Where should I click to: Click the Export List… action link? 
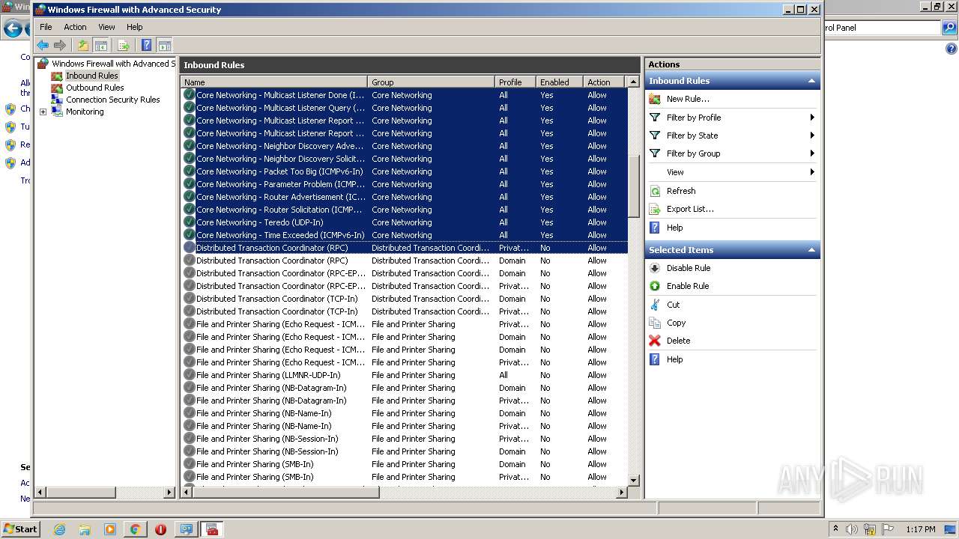(x=690, y=209)
